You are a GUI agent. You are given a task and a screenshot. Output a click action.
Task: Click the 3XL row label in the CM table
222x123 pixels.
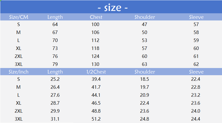click(x=19, y=64)
